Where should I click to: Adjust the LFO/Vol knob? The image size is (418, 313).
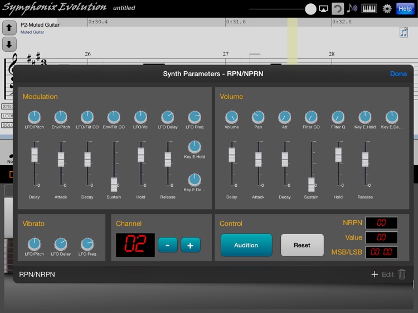pyautogui.click(x=141, y=117)
